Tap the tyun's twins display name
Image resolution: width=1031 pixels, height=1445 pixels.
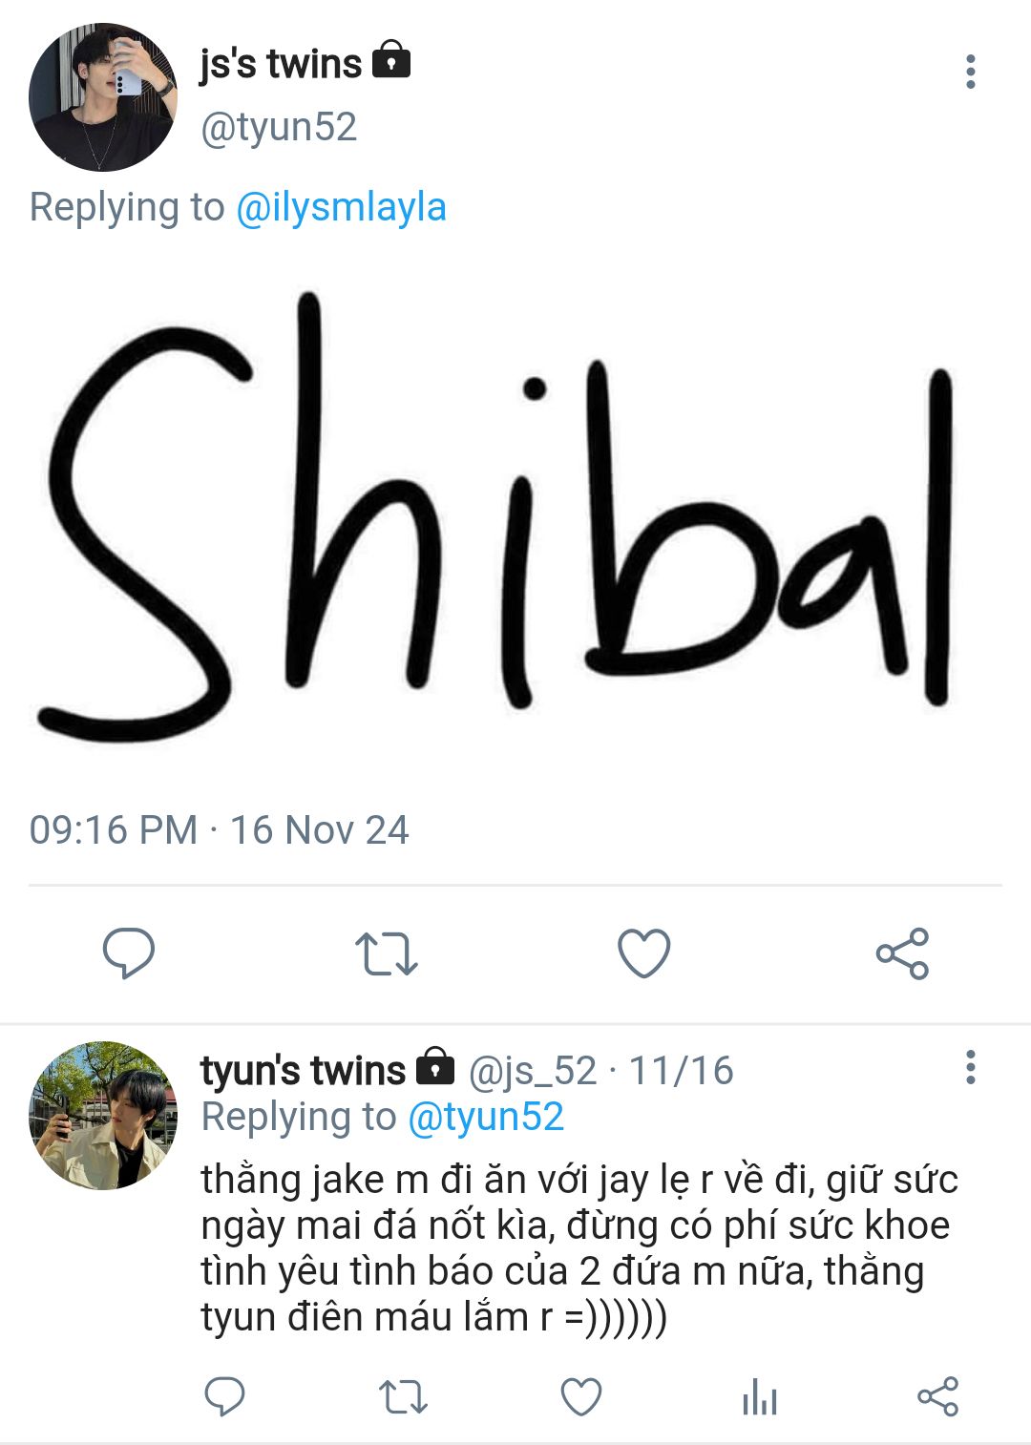coord(303,1070)
